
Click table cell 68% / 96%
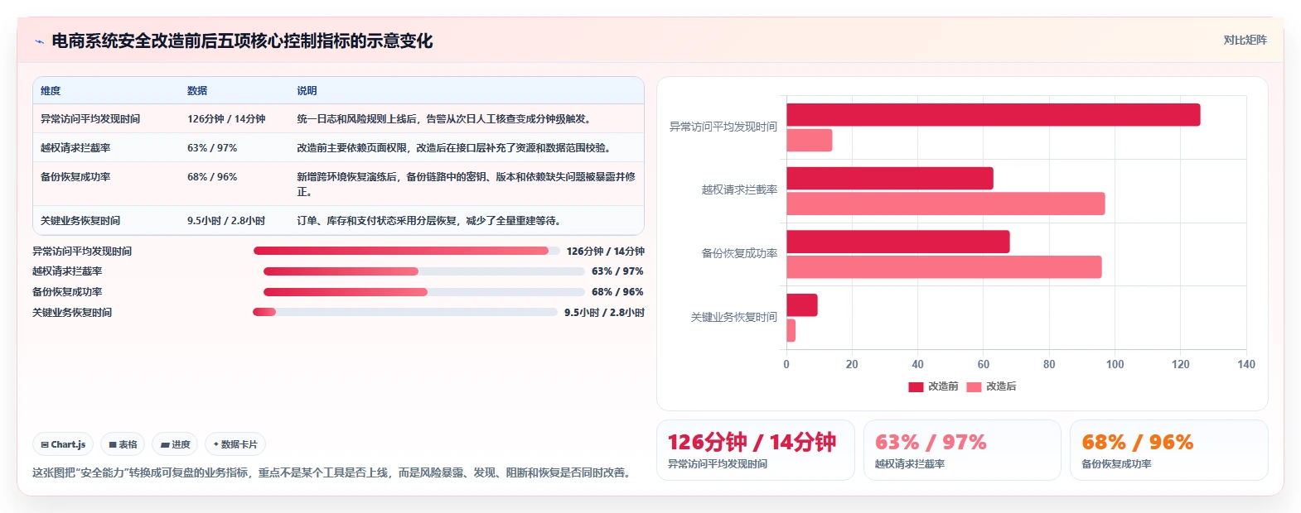tap(212, 177)
